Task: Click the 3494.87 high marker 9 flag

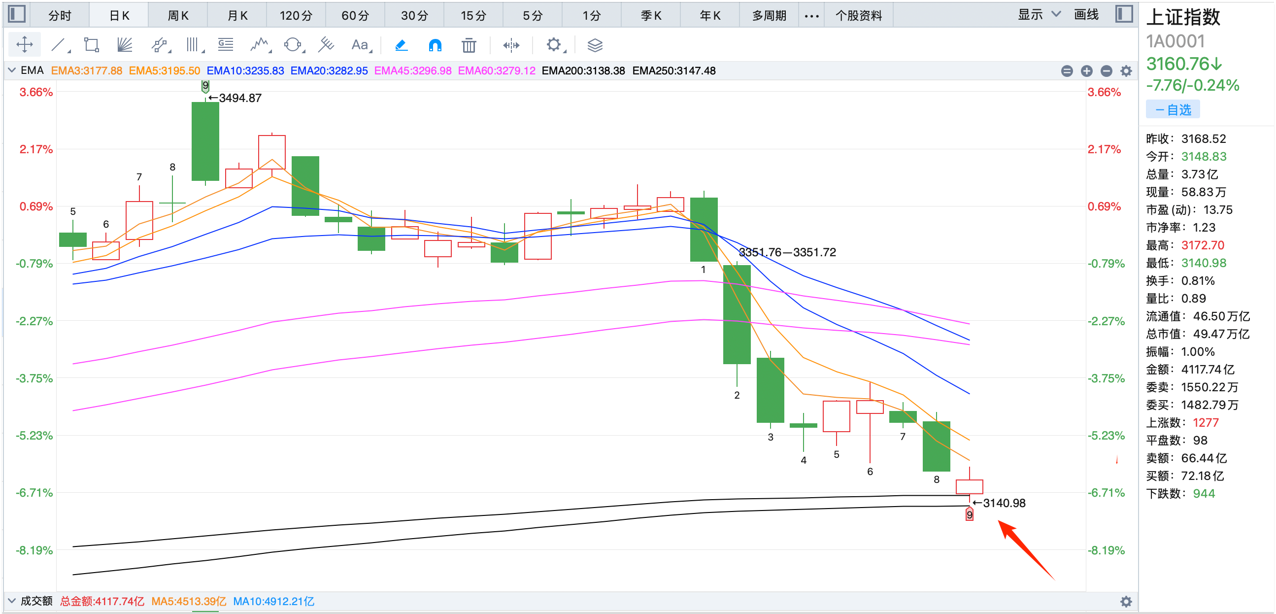Action: pyautogui.click(x=205, y=86)
